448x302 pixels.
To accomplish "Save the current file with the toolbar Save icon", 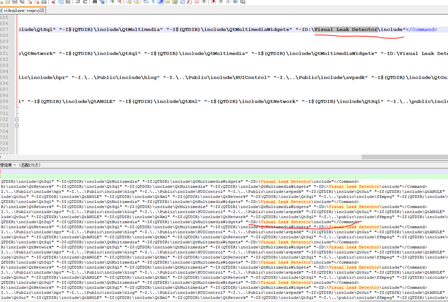I will 15,2.
